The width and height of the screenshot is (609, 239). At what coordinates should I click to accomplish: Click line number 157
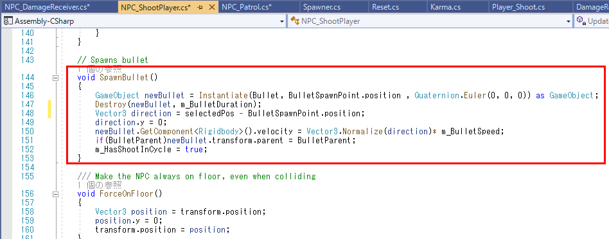pyautogui.click(x=28, y=203)
